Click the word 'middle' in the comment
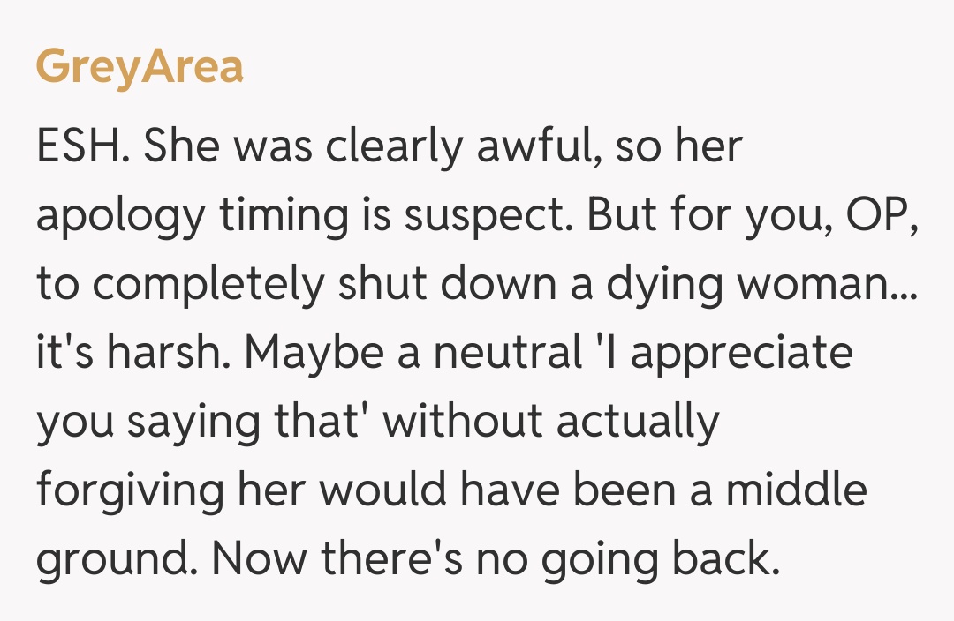 point(796,491)
